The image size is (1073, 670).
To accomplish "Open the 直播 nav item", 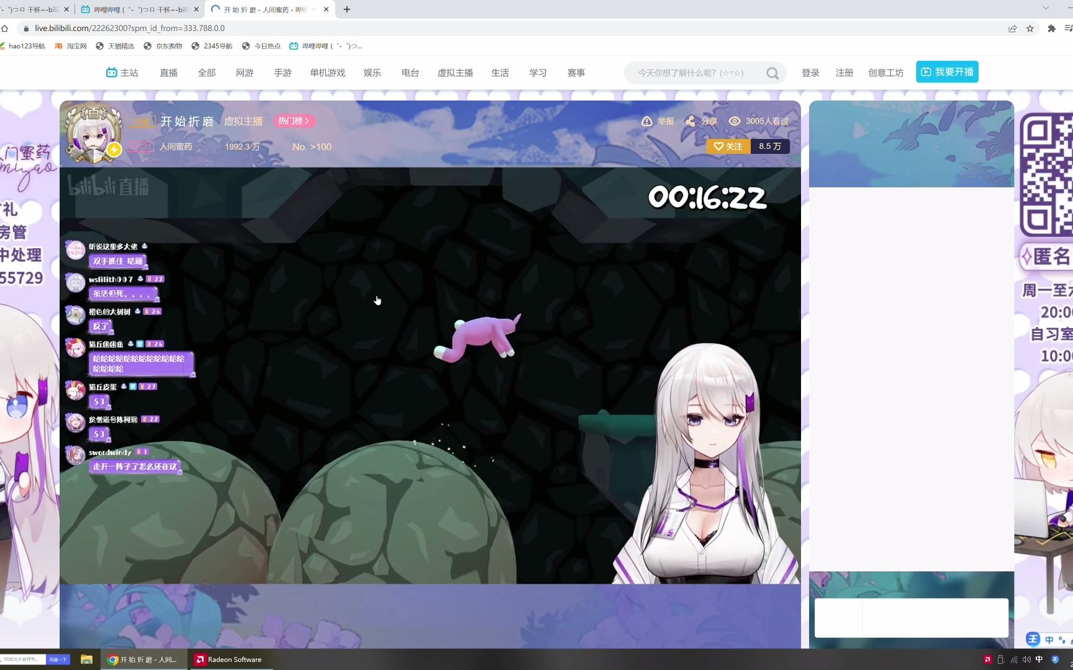I will pyautogui.click(x=168, y=73).
